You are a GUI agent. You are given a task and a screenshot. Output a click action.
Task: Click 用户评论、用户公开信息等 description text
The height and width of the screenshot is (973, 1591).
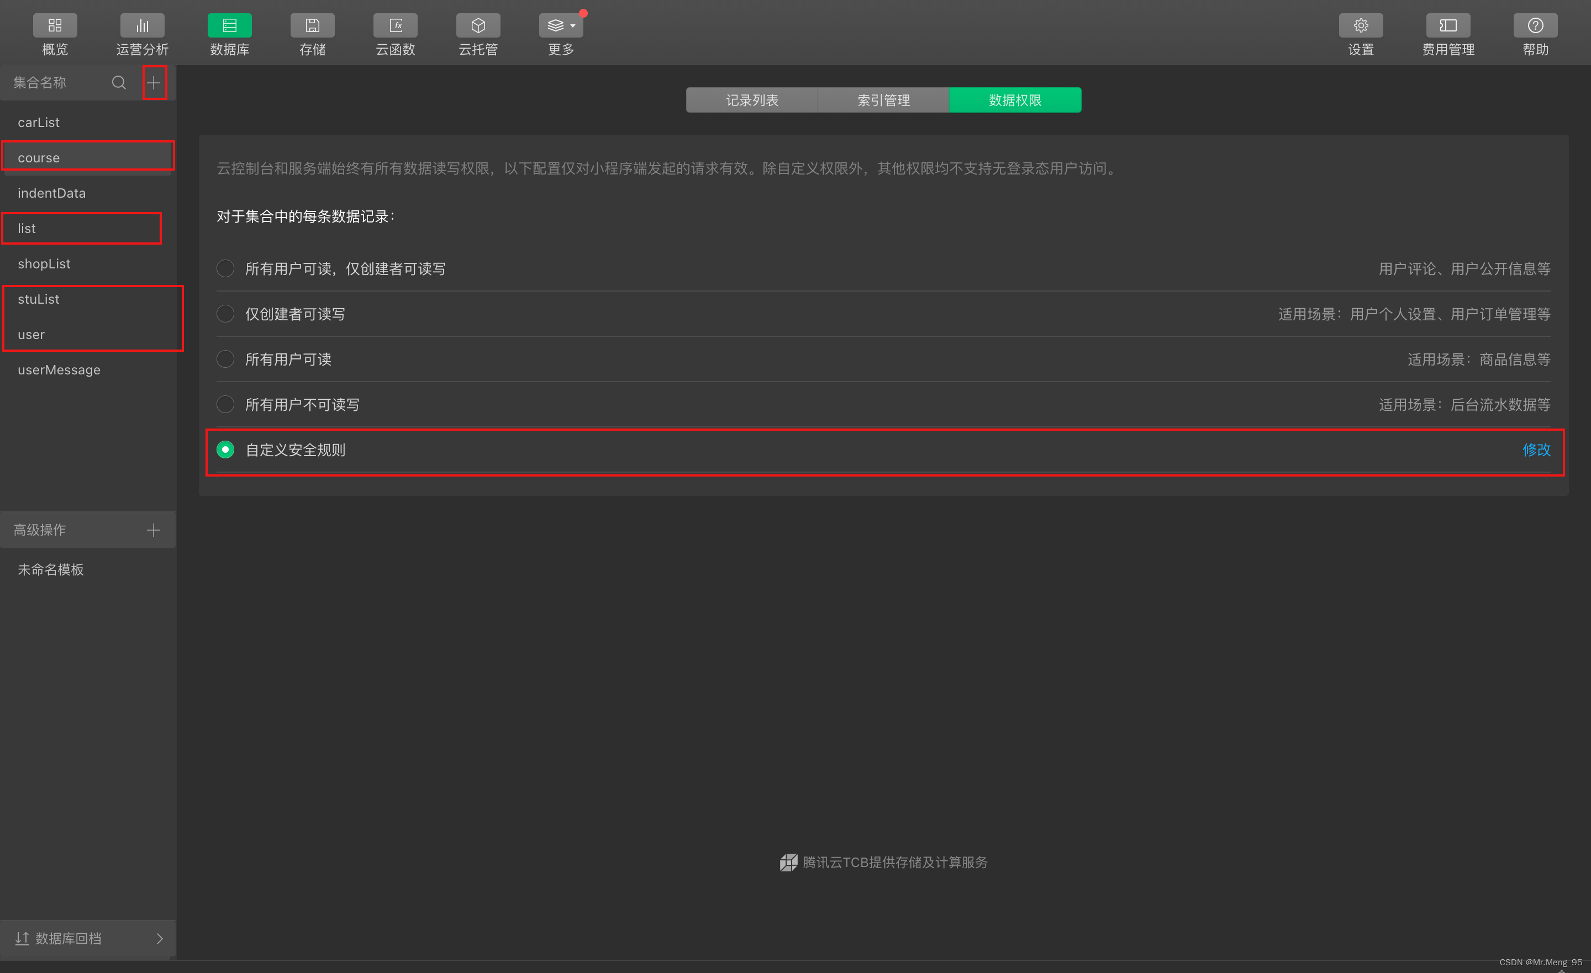click(x=1464, y=269)
